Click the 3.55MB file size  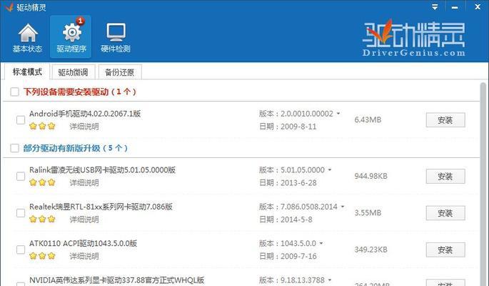point(368,213)
